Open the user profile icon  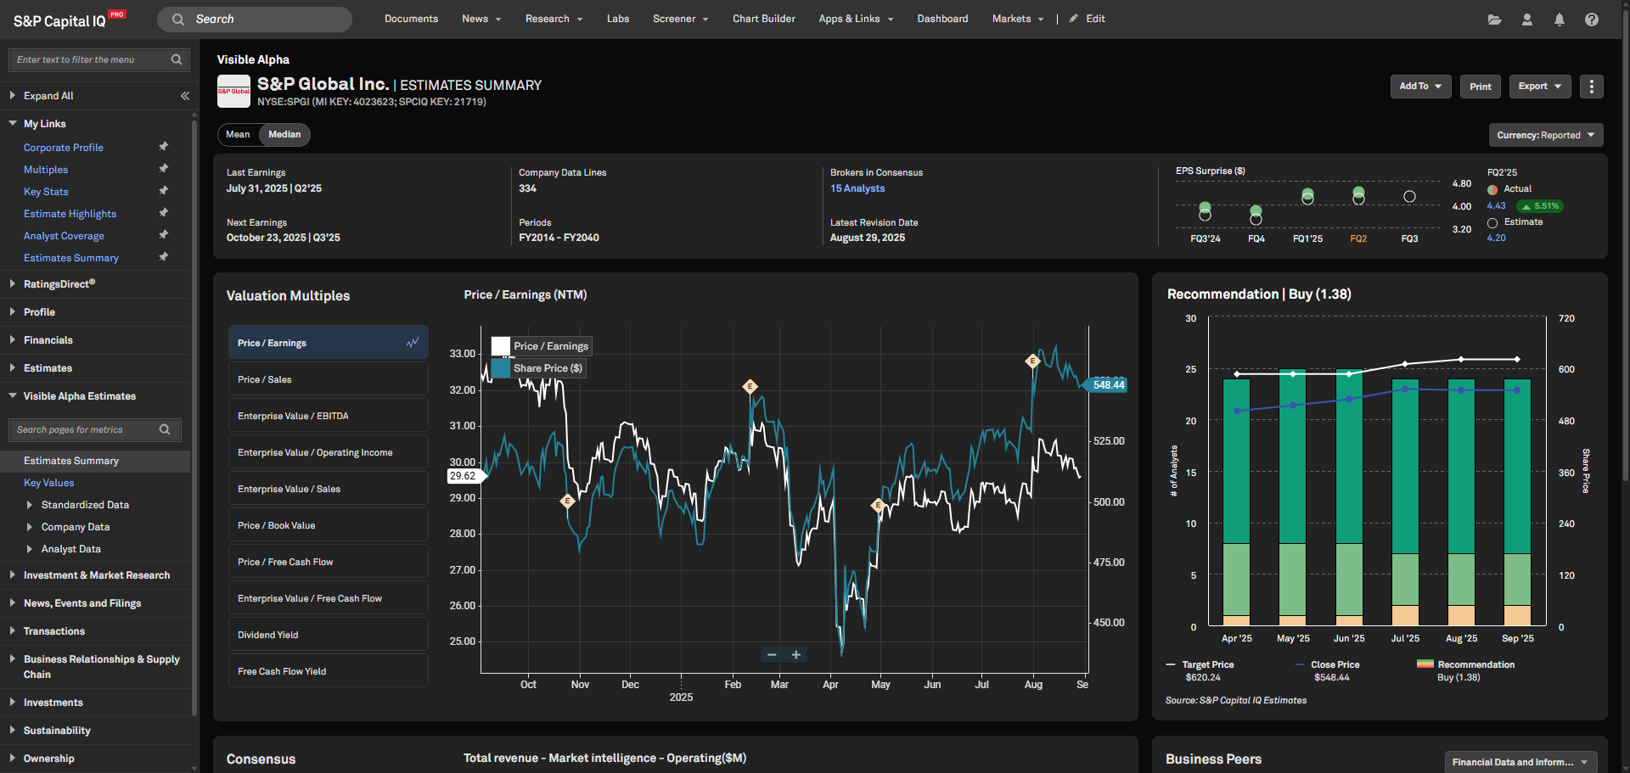[1526, 20]
